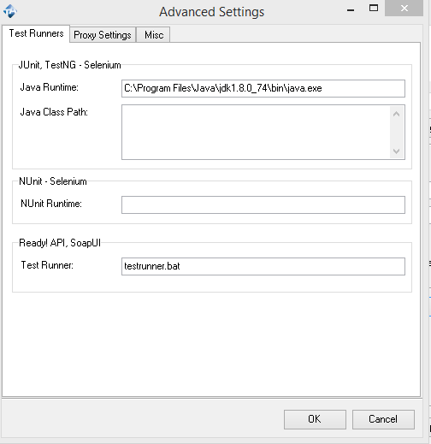Click the Advanced Settings title bar text

coord(212,12)
